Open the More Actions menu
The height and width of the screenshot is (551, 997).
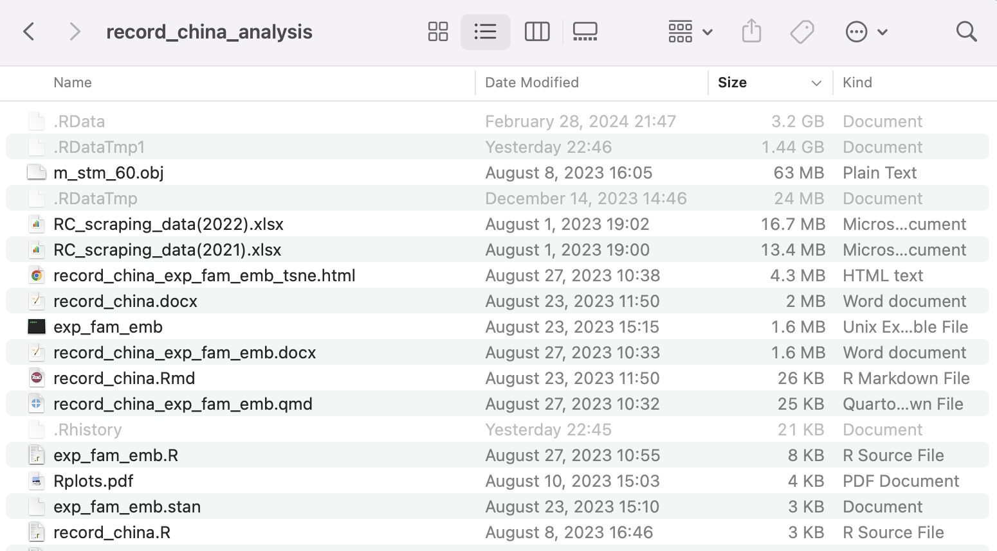point(866,31)
